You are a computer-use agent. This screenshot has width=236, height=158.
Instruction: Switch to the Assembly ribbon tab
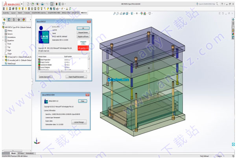point(6,13)
